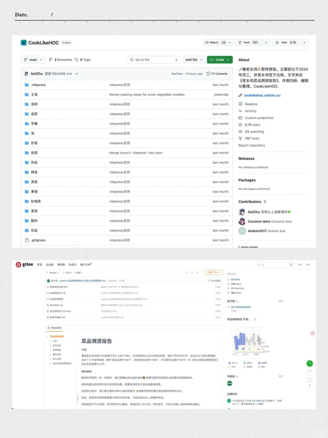Open the green help button on Gitee page
328x438 pixels.
point(309,363)
